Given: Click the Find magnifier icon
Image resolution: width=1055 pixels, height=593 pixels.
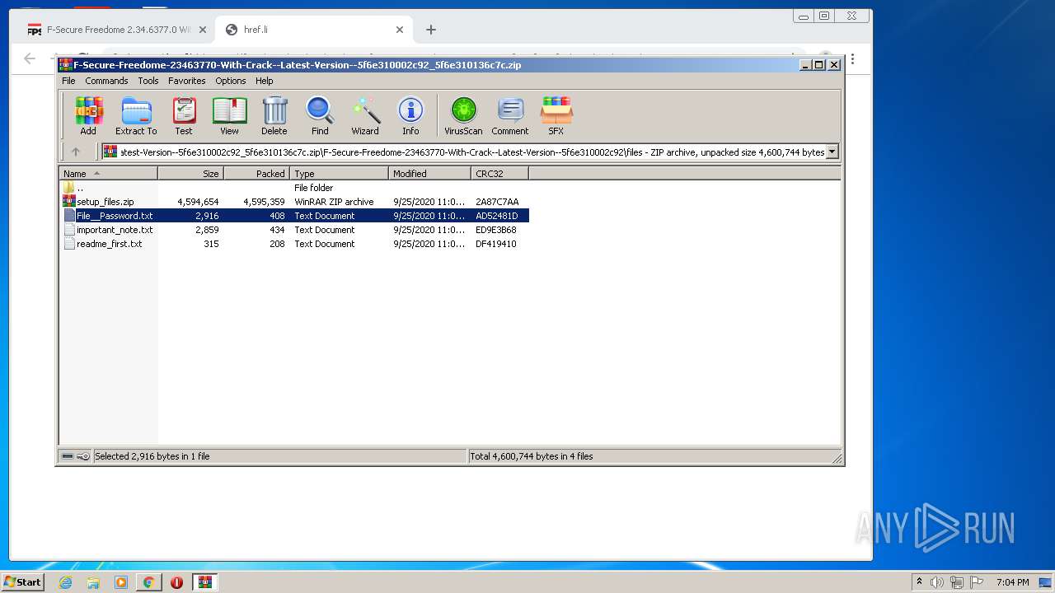Looking at the screenshot, I should [320, 116].
